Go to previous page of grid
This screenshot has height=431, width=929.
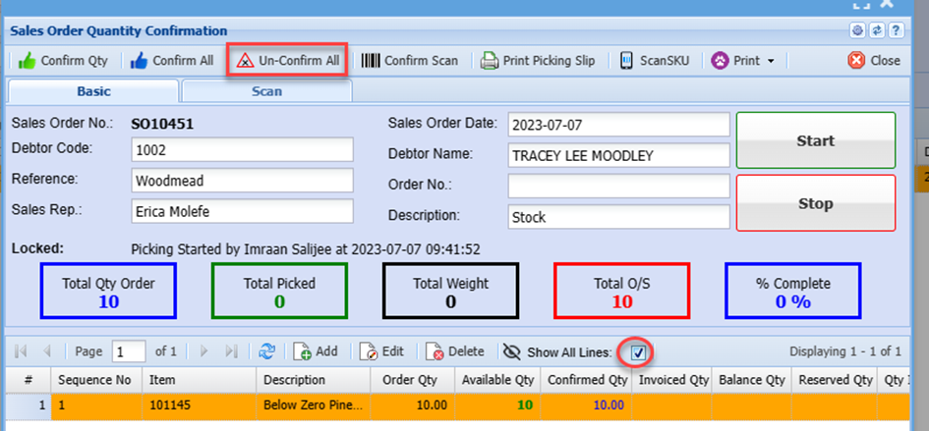coord(47,351)
